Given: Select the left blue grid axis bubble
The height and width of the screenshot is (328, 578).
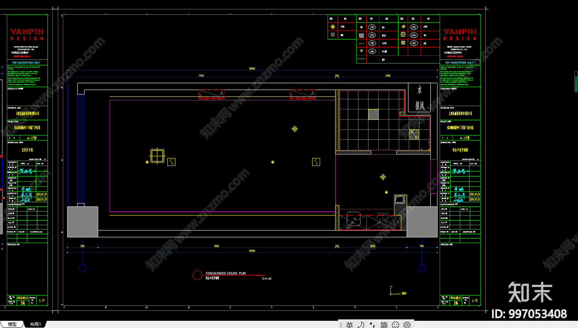Looking at the screenshot, I should [83, 268].
